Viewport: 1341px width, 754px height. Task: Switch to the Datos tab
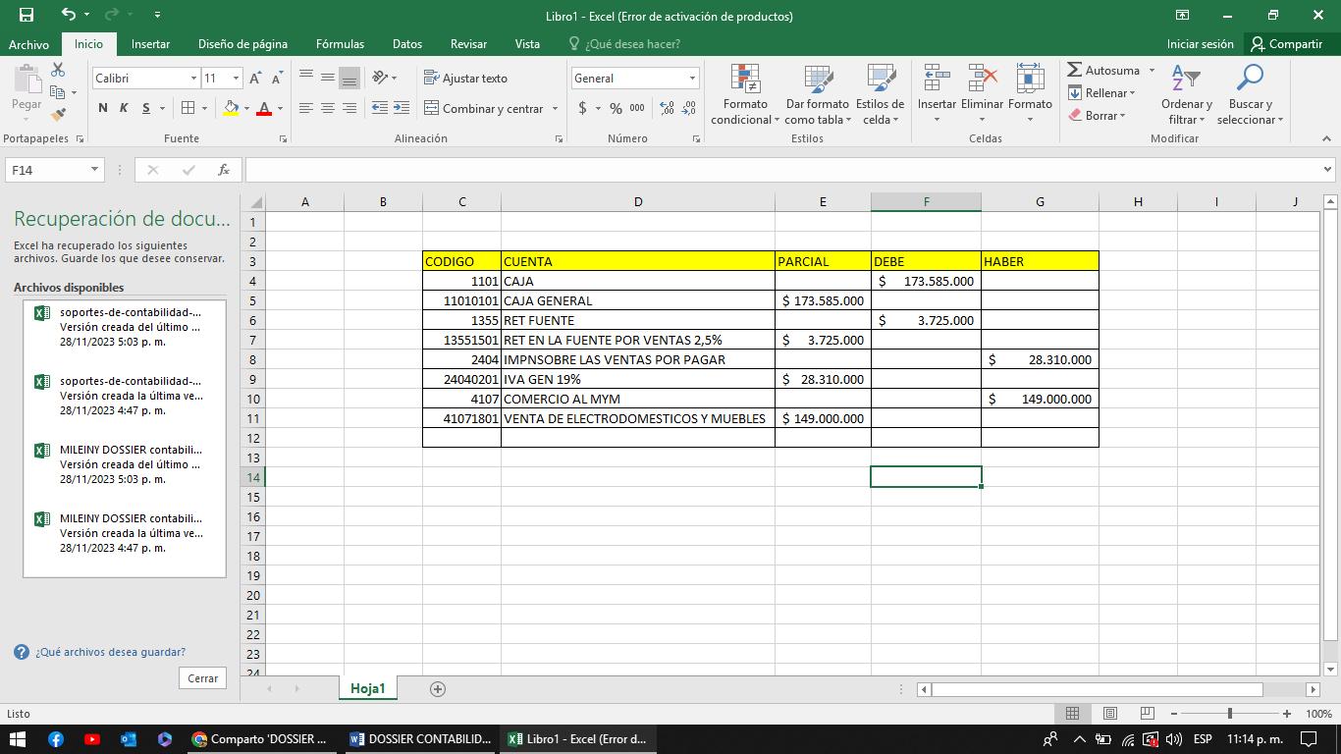[407, 44]
